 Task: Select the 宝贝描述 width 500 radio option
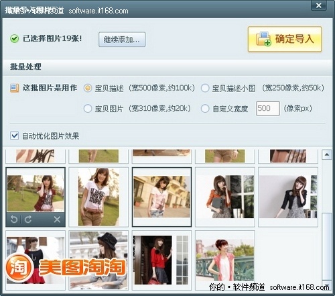88,88
